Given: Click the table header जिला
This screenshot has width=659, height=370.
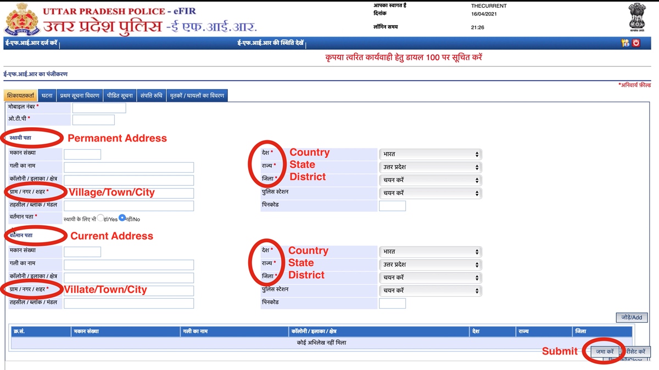Looking at the screenshot, I should click(602, 332).
